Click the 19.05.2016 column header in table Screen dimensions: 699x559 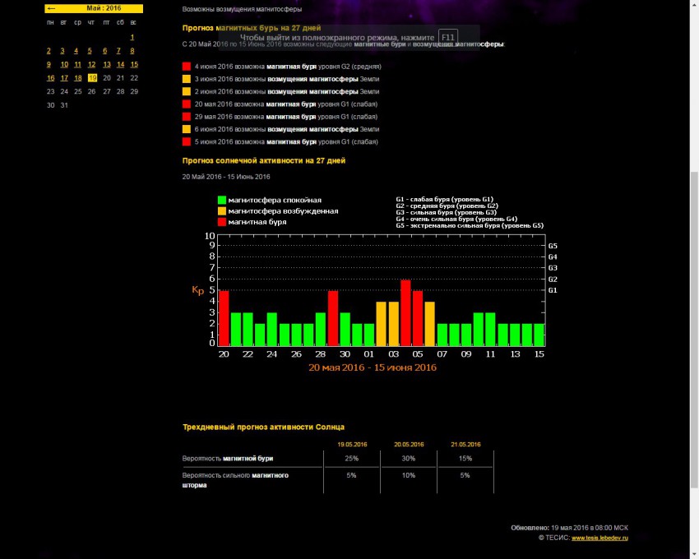pyautogui.click(x=352, y=444)
